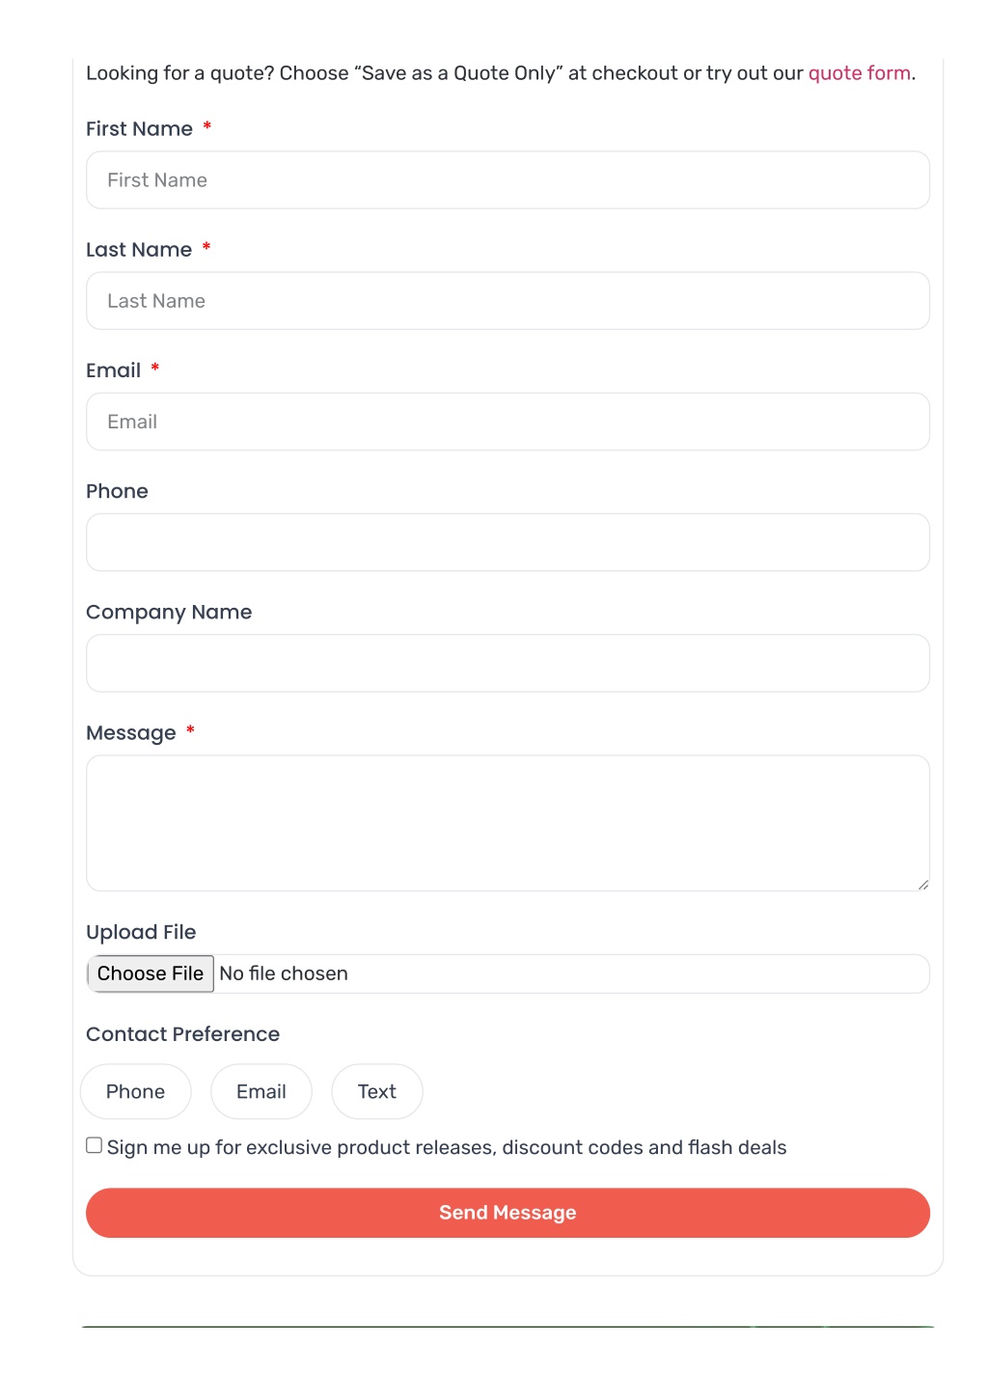Click the Message field label
This screenshot has width=988, height=1398.
131,733
